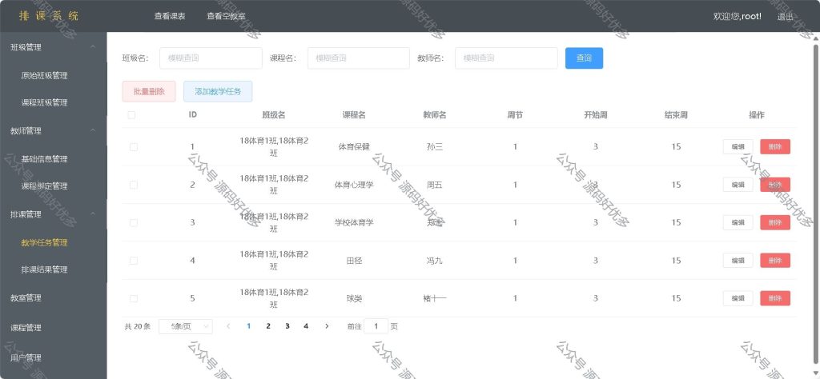Screen dimensions: 820x379
Task: Edit the 球类 row
Action: click(738, 298)
